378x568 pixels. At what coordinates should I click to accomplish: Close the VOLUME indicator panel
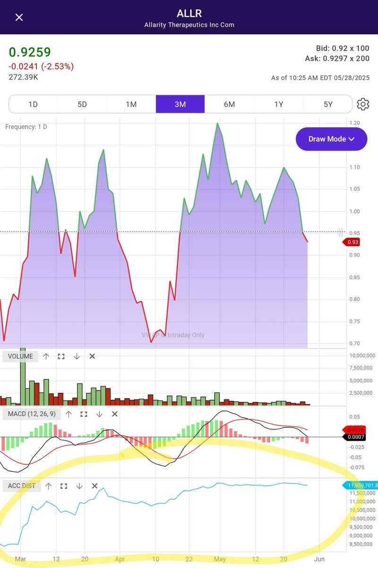(x=92, y=356)
